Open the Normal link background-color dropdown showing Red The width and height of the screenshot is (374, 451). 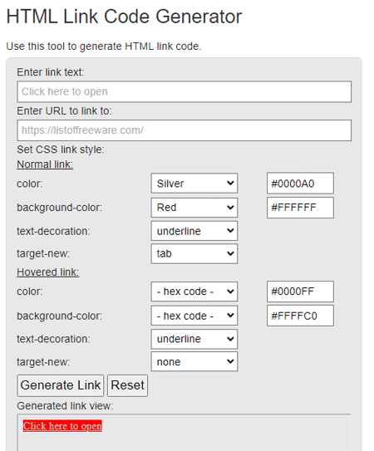(194, 208)
